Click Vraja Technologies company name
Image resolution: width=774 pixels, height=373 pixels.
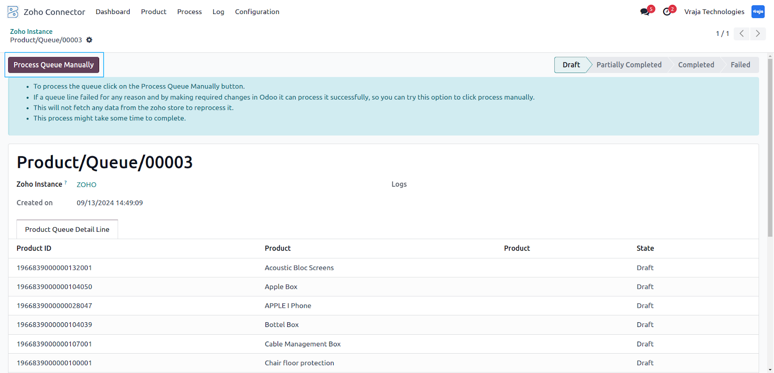(714, 12)
